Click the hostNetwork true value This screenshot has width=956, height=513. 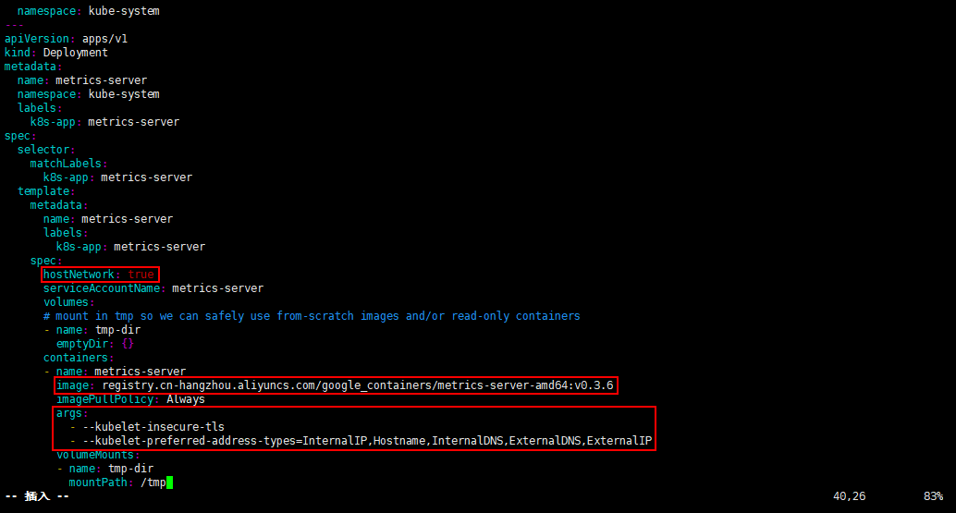click(141, 275)
